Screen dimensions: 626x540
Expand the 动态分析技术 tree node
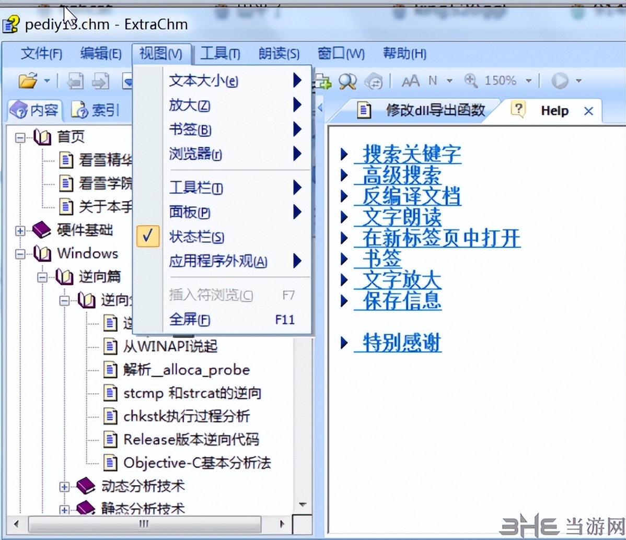click(x=64, y=487)
